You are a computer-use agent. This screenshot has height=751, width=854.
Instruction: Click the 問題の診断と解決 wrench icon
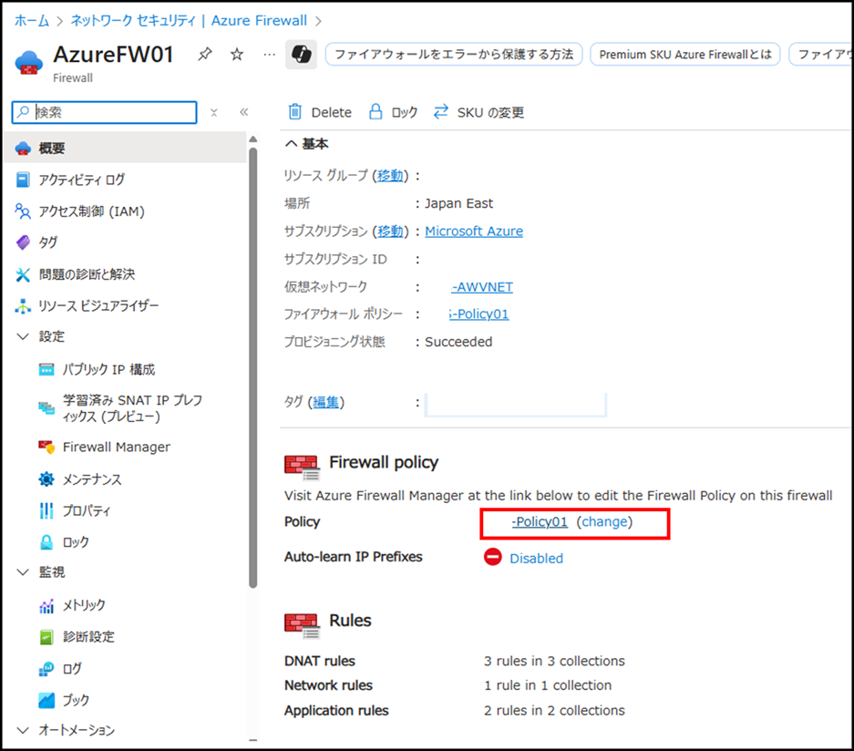click(23, 274)
